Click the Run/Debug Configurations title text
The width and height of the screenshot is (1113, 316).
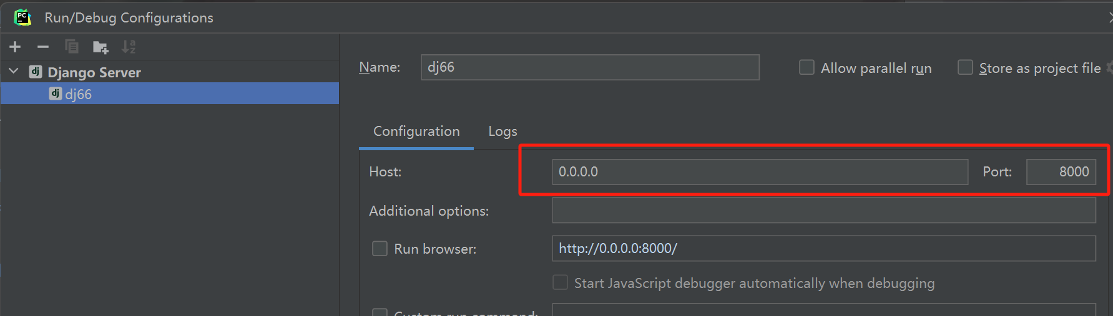[129, 17]
